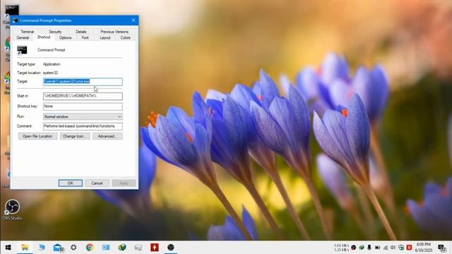Click the network speed meter in taskbar
The width and height of the screenshot is (452, 254).
[x=341, y=248]
